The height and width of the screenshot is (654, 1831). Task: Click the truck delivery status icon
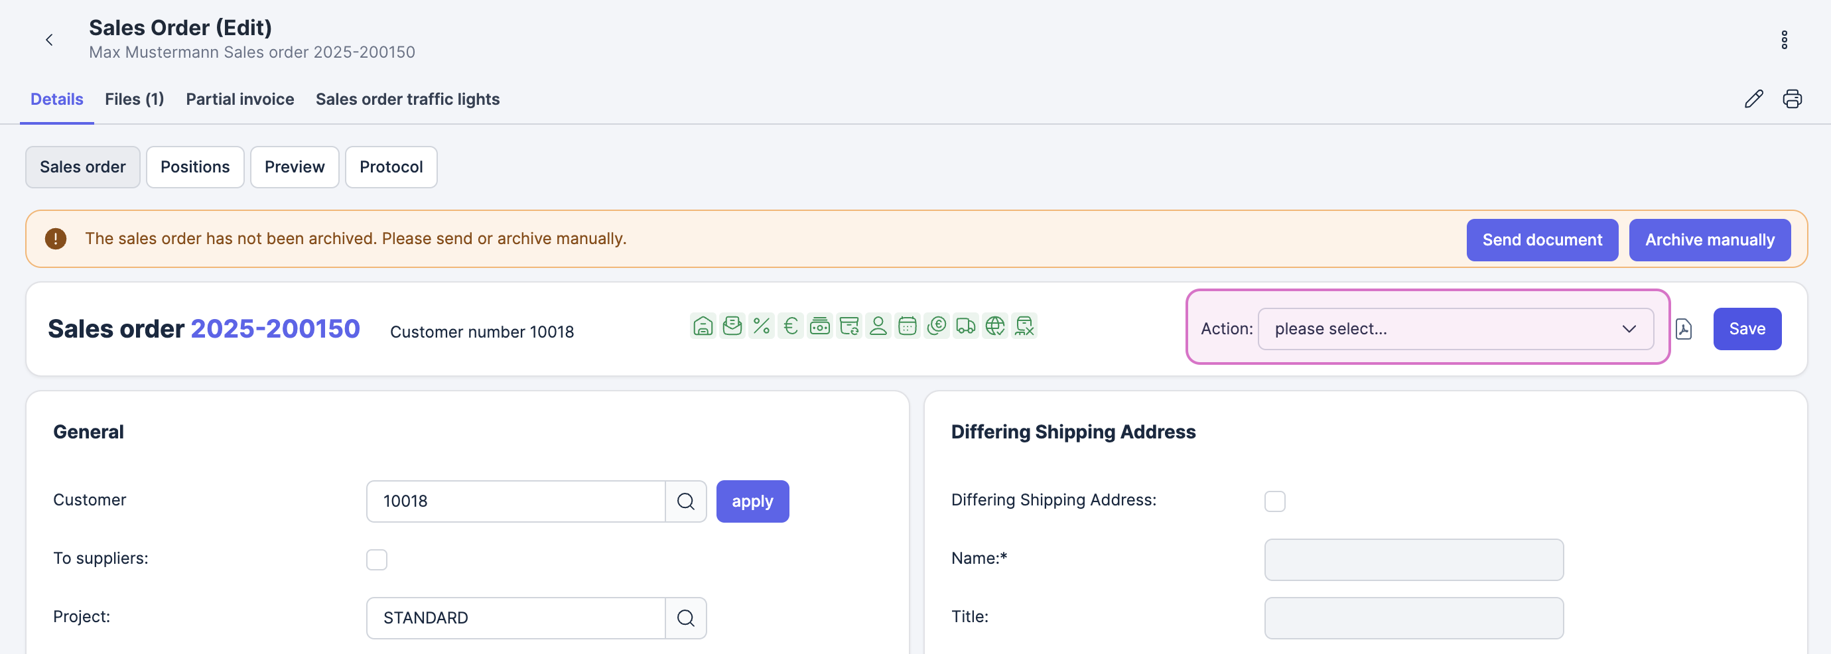pyautogui.click(x=965, y=326)
